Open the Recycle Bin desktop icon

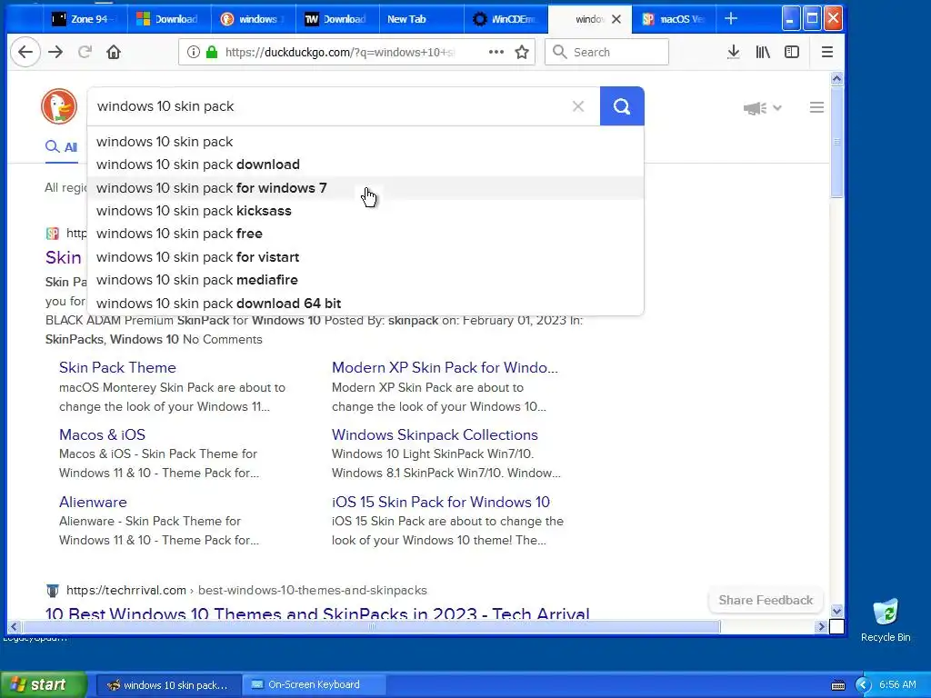tap(886, 620)
